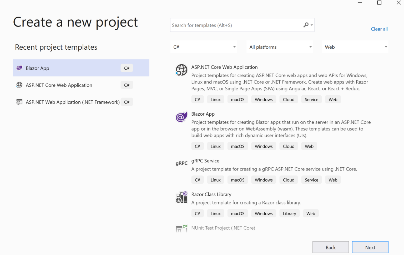Select the gRPC Service template title
The image size is (404, 259).
tap(205, 160)
